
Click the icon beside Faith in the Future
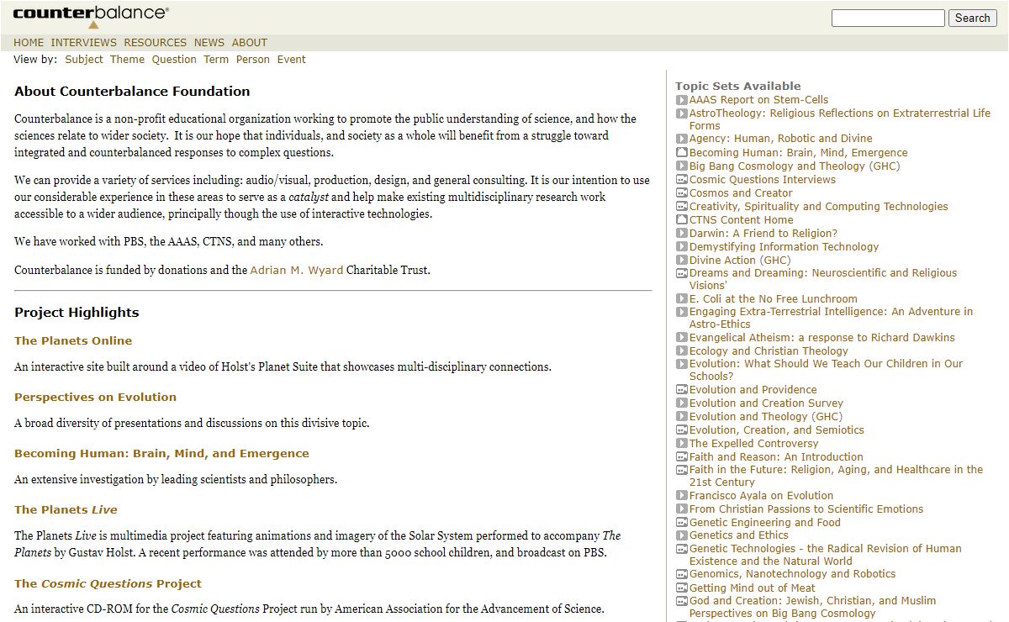tap(682, 470)
